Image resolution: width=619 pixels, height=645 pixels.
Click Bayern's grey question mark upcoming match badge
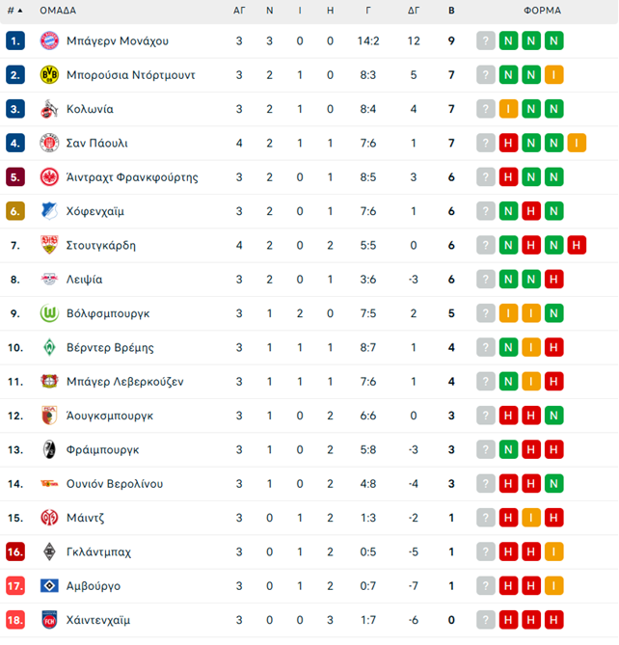[486, 40]
